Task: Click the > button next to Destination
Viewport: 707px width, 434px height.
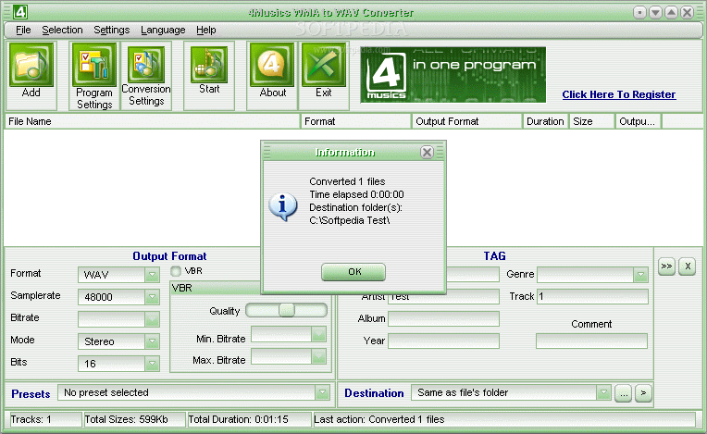Action: click(x=643, y=393)
